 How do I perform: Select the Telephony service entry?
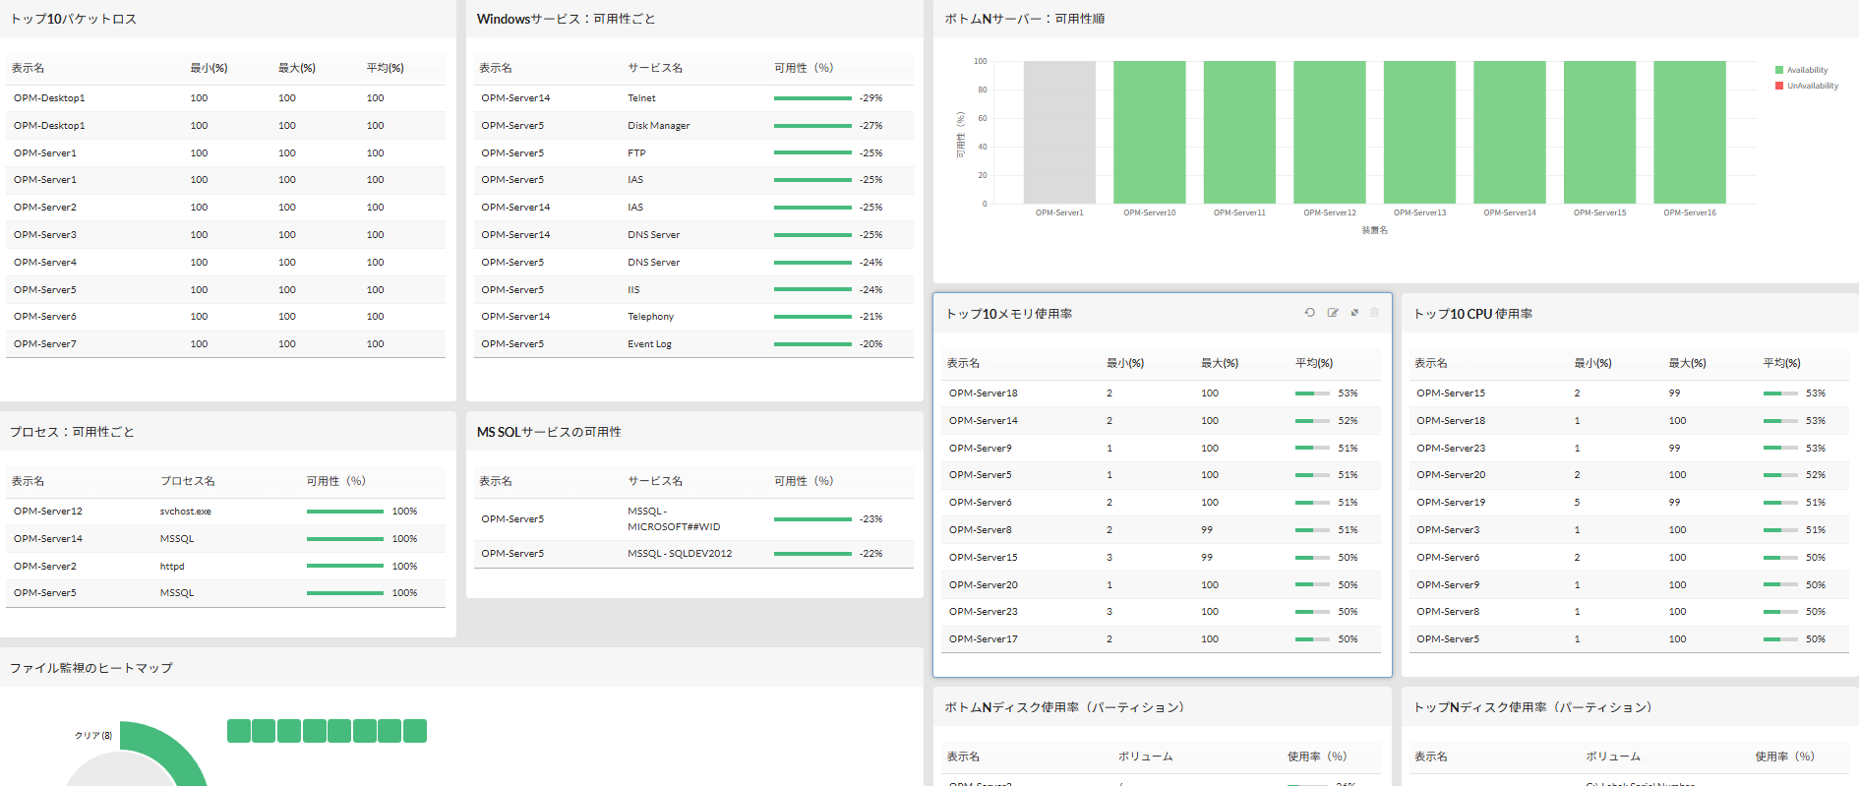pos(651,317)
